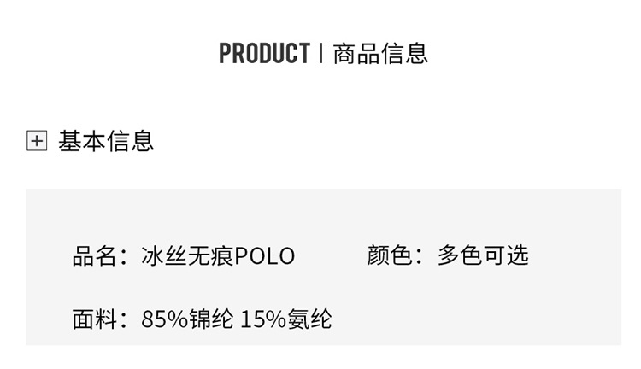The height and width of the screenshot is (369, 641).
Task: Click the 锦纶 fabric name
Action: [x=210, y=319]
